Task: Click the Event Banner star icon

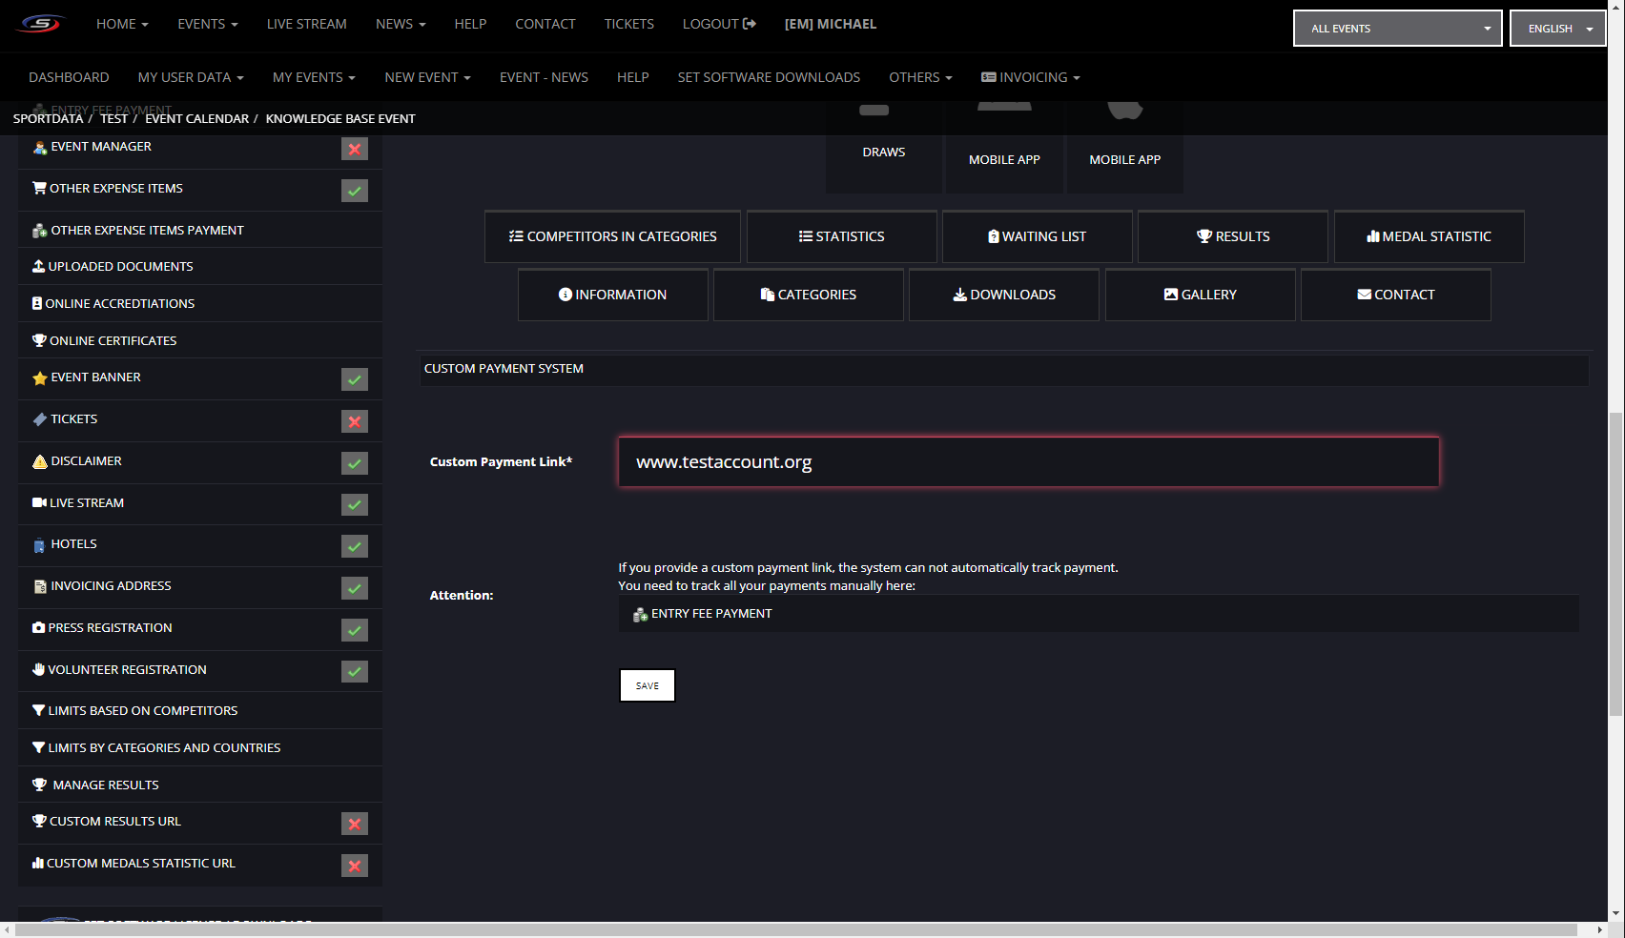Action: pyautogui.click(x=39, y=377)
